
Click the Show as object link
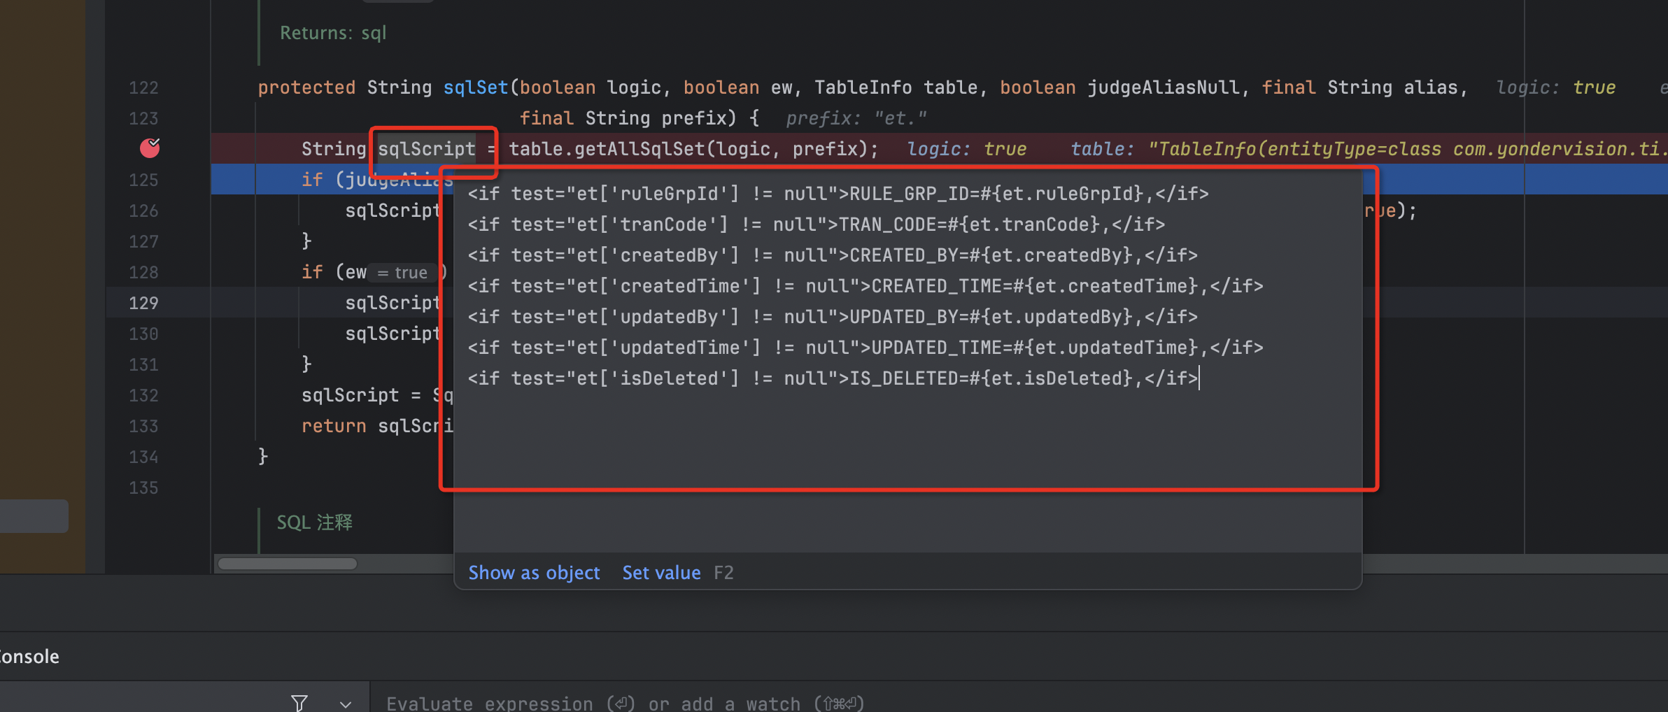[x=534, y=573]
